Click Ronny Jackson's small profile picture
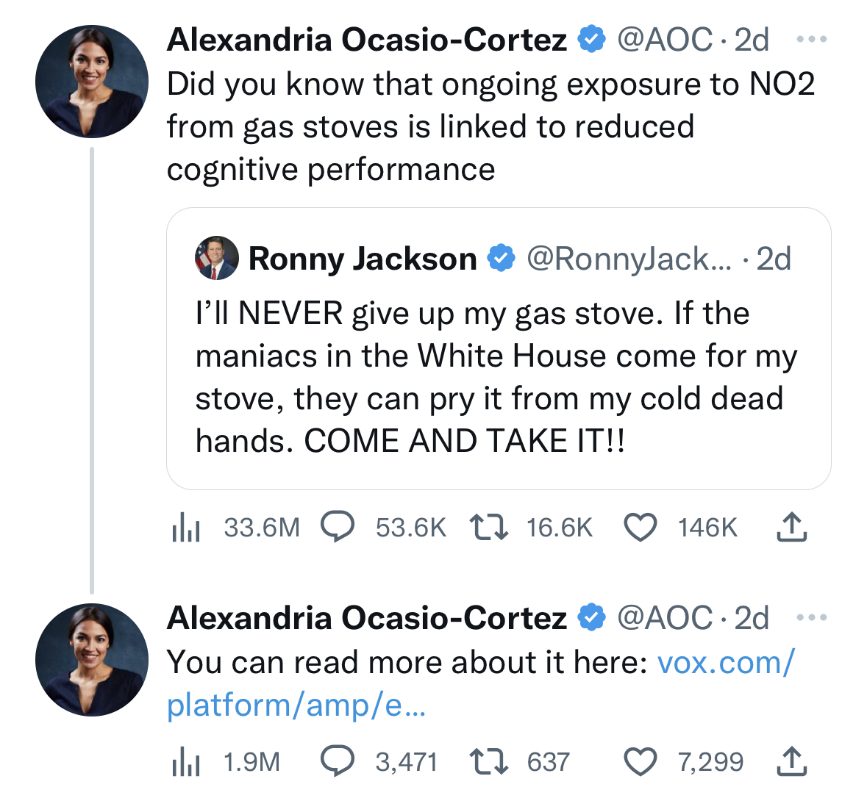Screen dimensions: 867x801 [217, 259]
